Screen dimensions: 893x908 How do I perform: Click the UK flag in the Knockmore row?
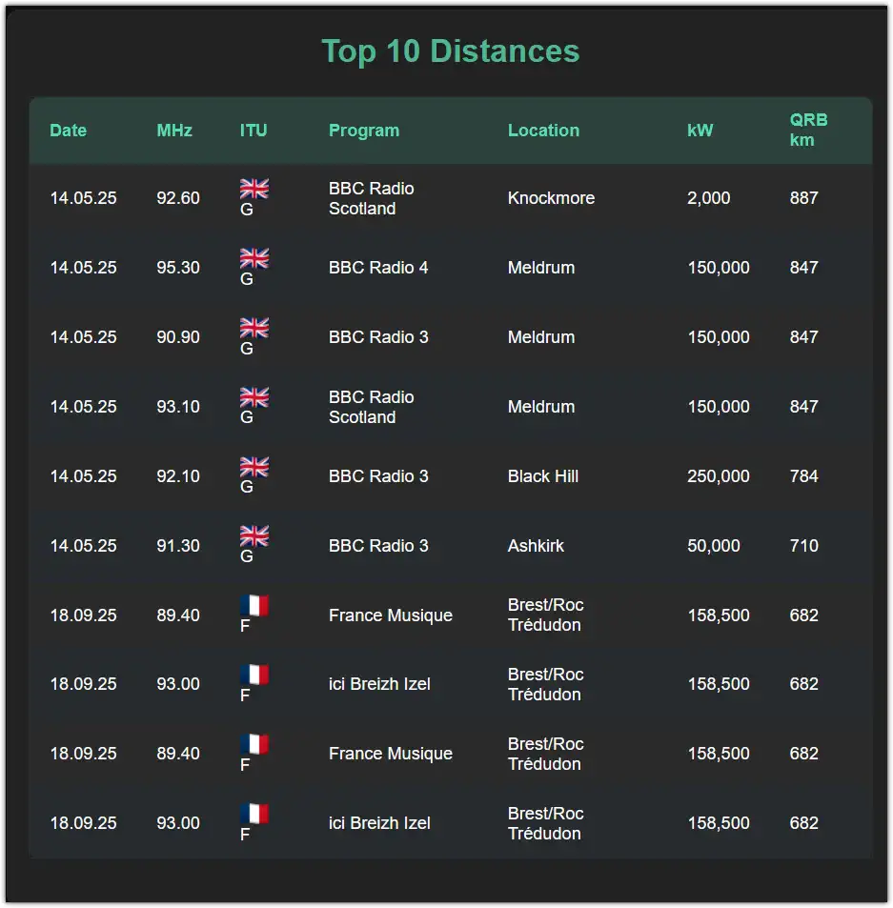(x=254, y=188)
